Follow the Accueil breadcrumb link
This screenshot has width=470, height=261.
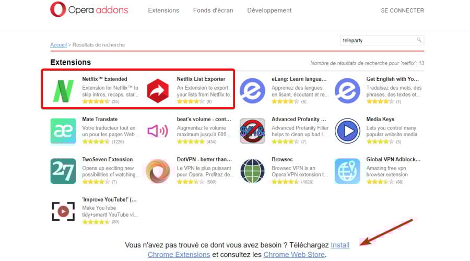pyautogui.click(x=58, y=45)
